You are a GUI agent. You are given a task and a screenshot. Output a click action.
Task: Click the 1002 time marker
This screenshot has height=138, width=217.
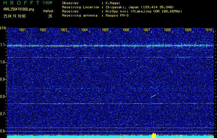pos(43,30)
